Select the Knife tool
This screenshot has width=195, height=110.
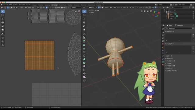pos(84,56)
